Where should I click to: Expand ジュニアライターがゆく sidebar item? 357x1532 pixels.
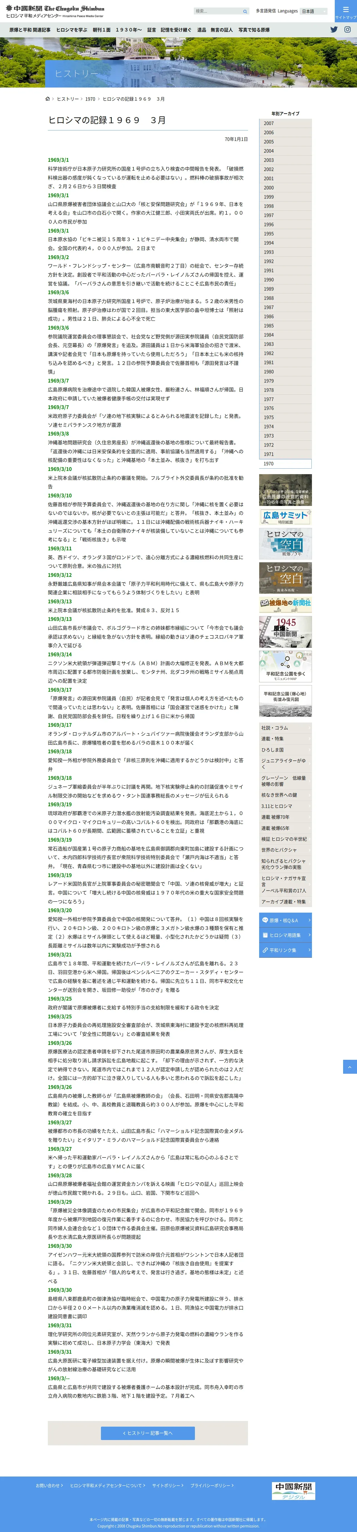pos(285,763)
